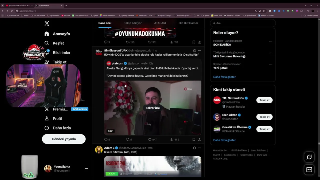Viewport: 320px width, 180px height.
Task: Expand the Daha fazla footer links
Action: click(263, 155)
